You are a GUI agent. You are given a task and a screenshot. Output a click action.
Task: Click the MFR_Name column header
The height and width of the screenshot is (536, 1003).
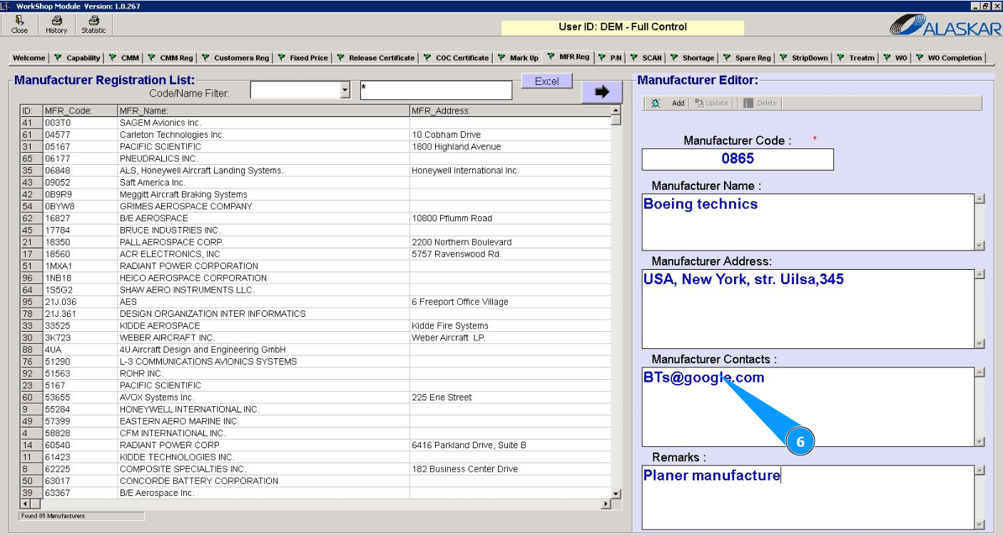click(x=263, y=111)
